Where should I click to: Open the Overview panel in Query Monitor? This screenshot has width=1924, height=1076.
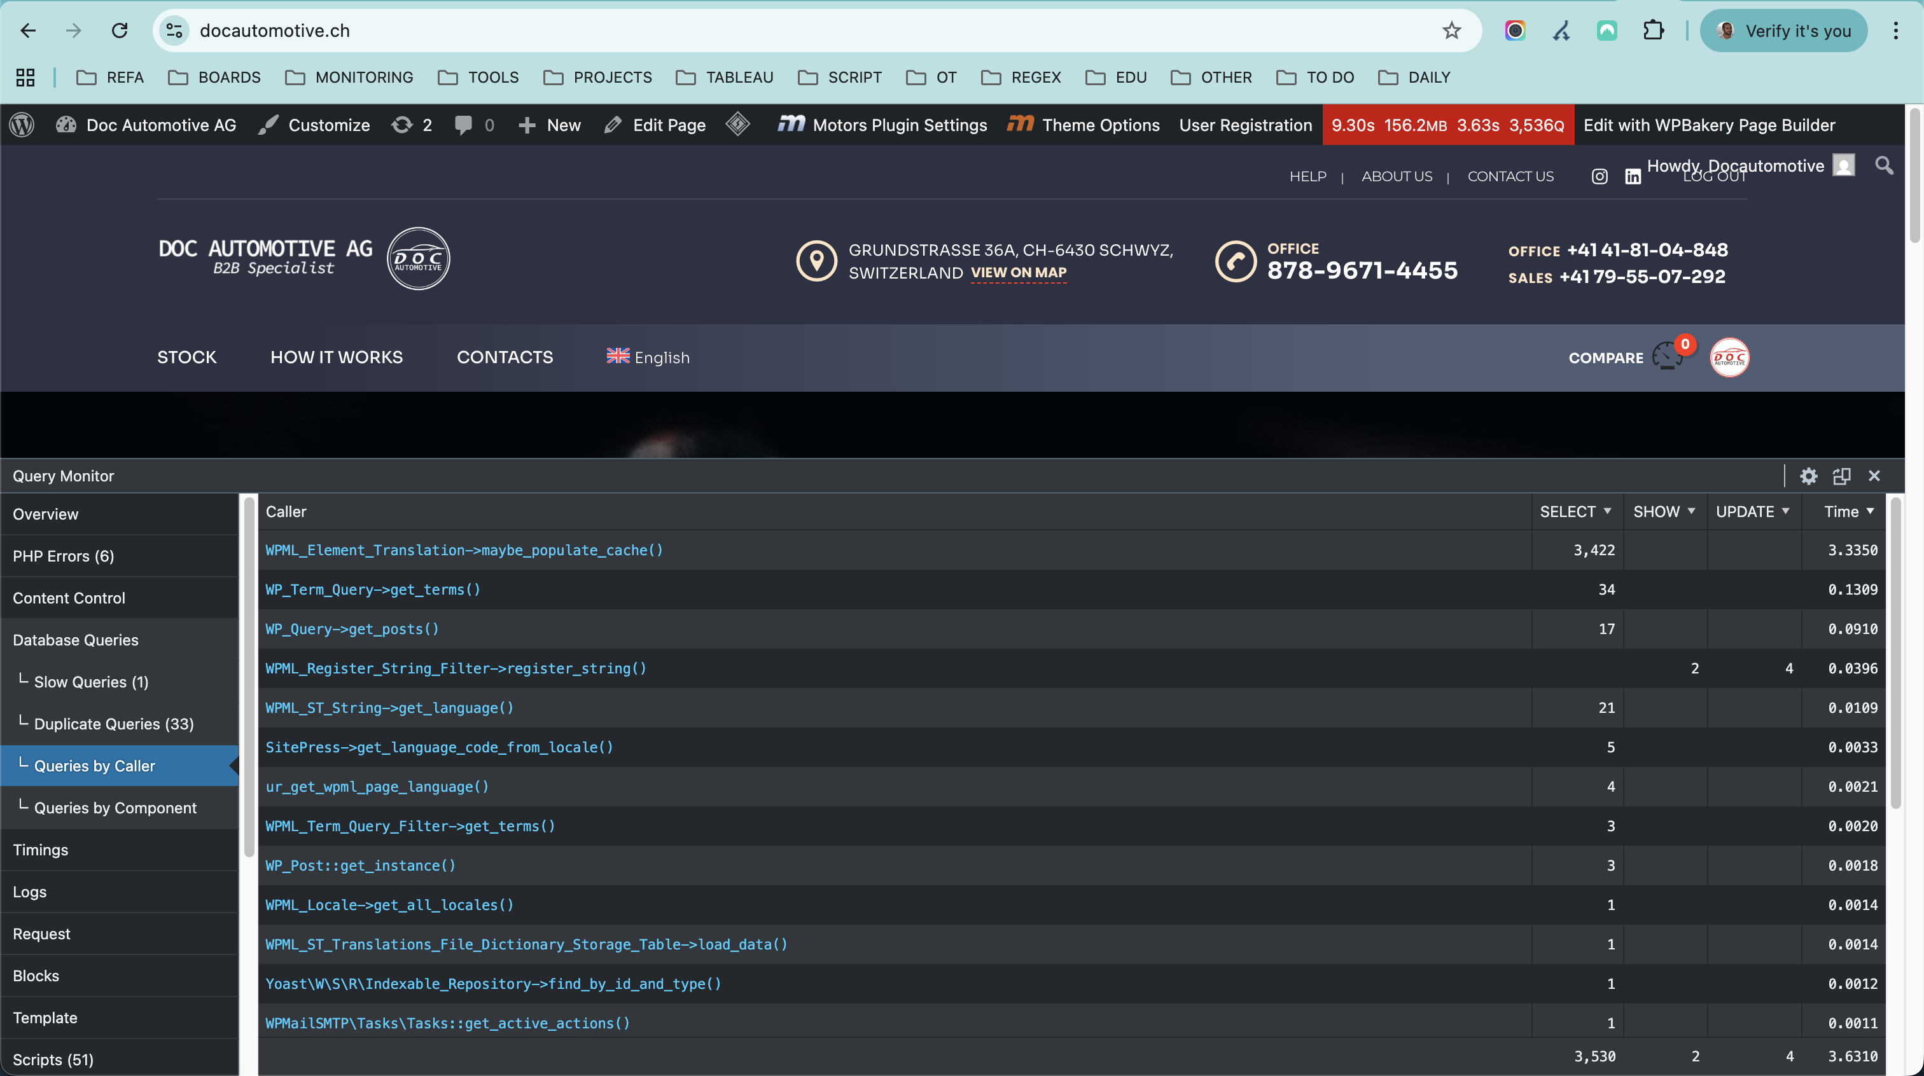pyautogui.click(x=120, y=514)
